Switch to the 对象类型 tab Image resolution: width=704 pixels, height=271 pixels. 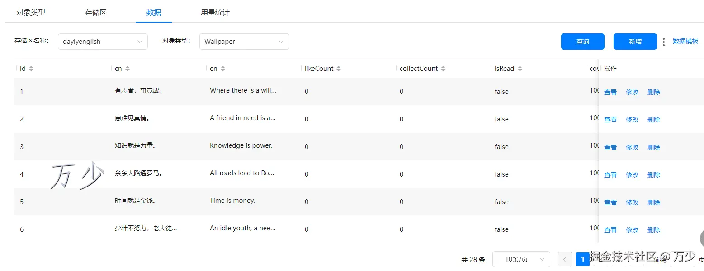click(x=31, y=13)
